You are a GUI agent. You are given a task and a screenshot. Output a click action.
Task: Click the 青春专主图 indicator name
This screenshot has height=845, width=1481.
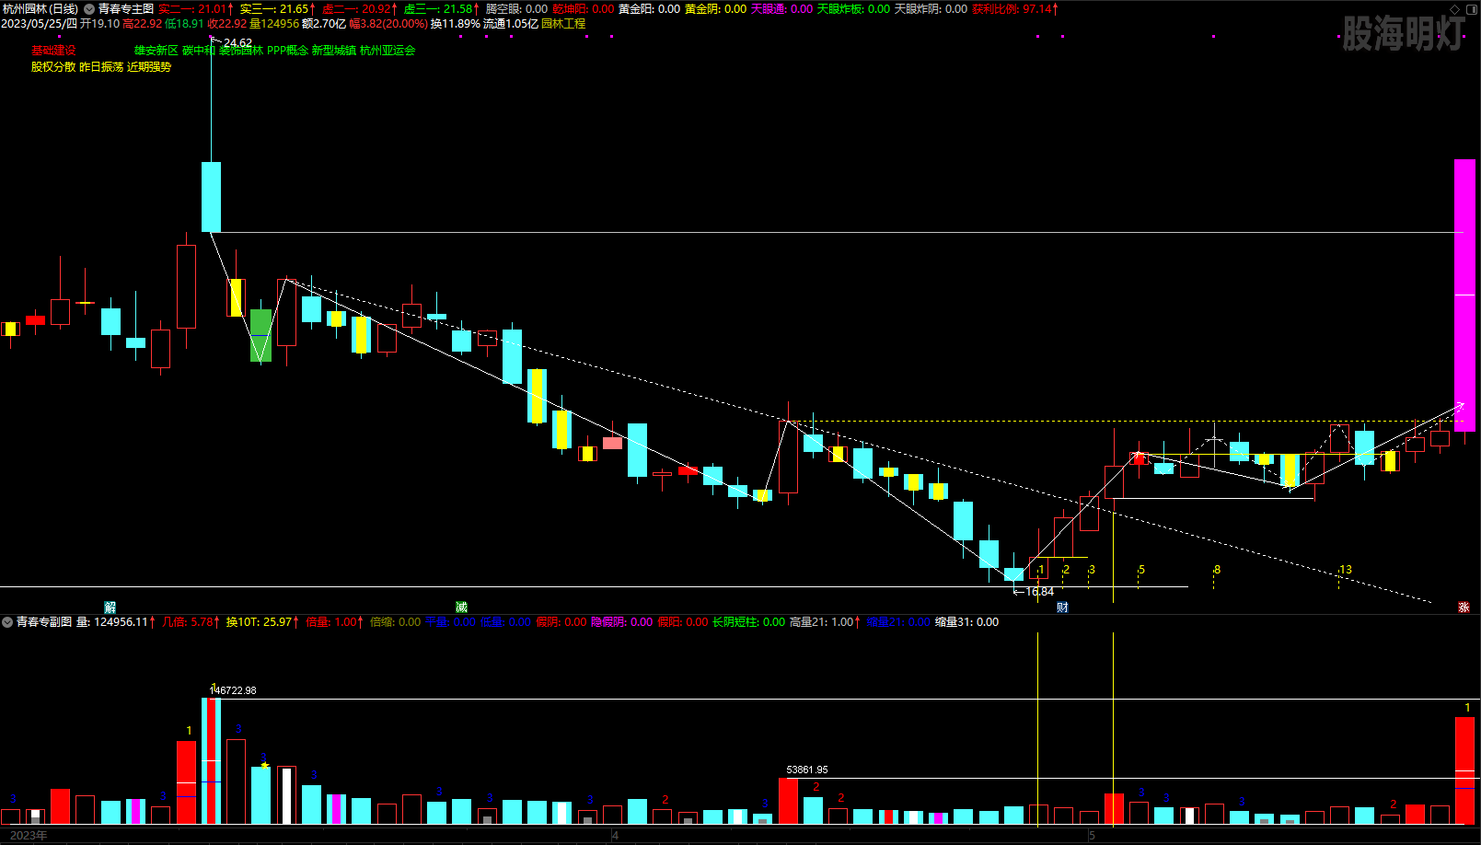(x=126, y=9)
